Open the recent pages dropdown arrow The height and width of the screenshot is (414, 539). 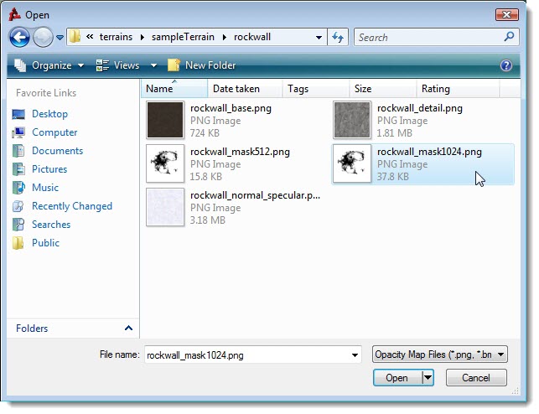(x=60, y=38)
